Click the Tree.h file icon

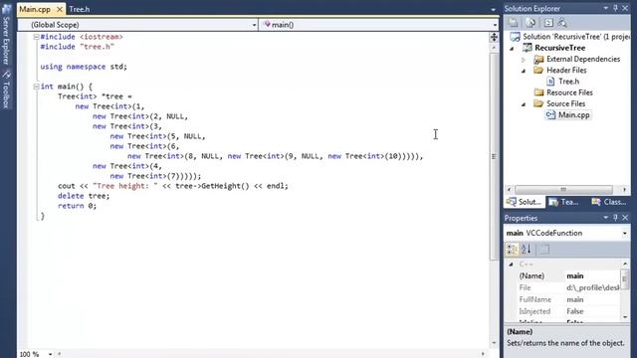pyautogui.click(x=550, y=82)
